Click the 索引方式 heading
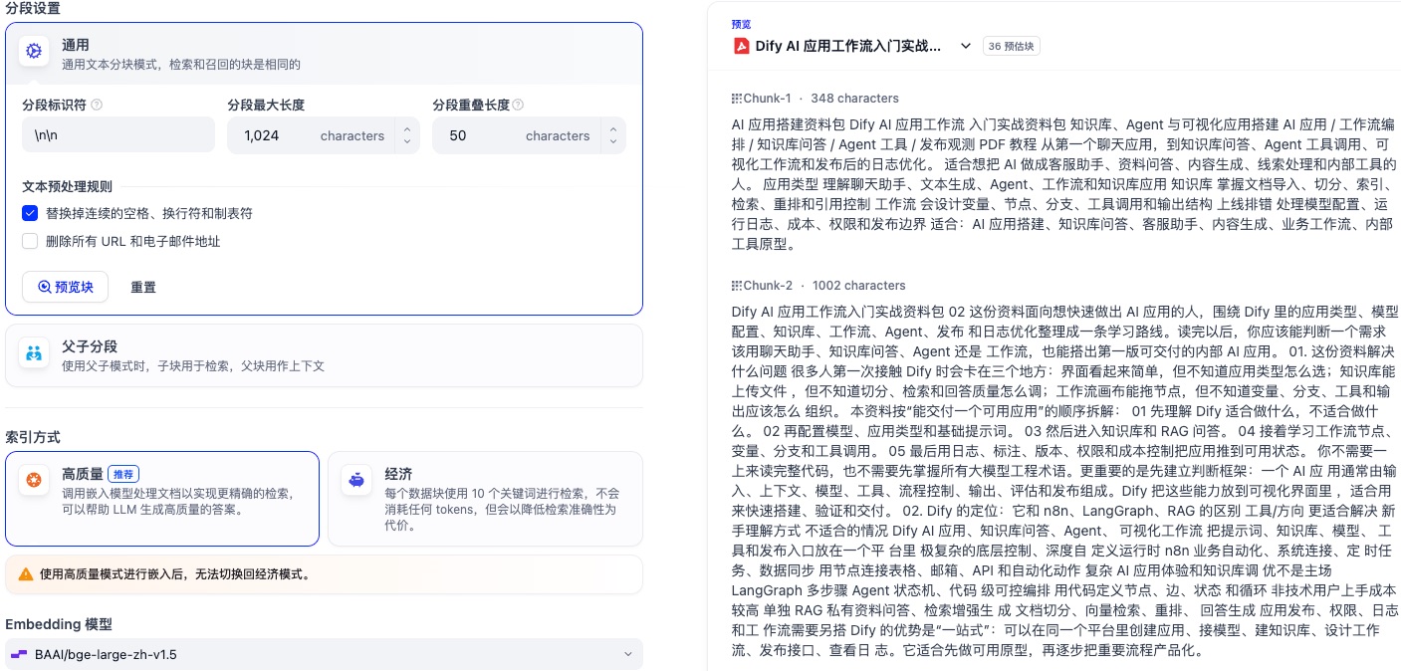The width and height of the screenshot is (1401, 671). point(33,437)
